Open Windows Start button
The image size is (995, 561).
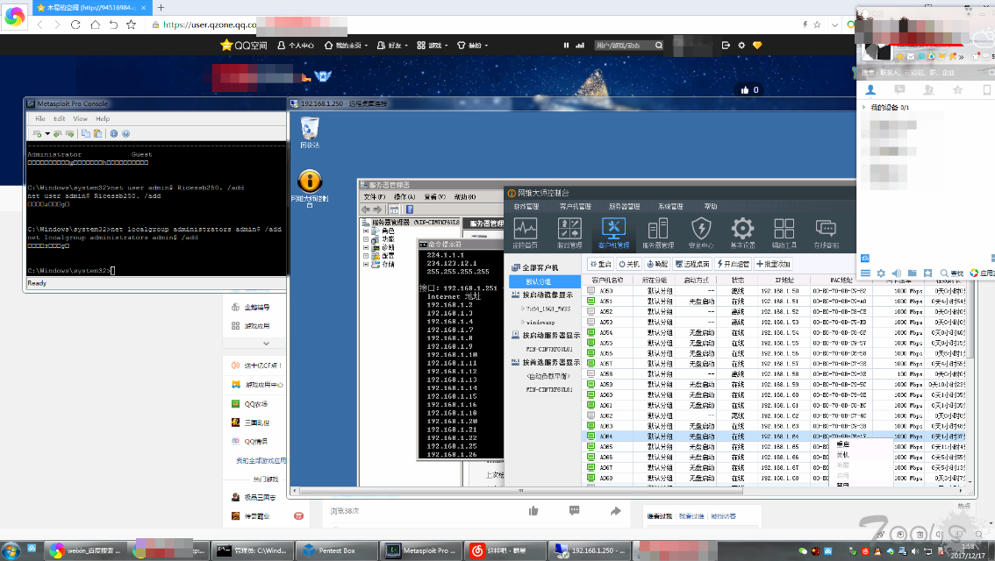(11, 550)
